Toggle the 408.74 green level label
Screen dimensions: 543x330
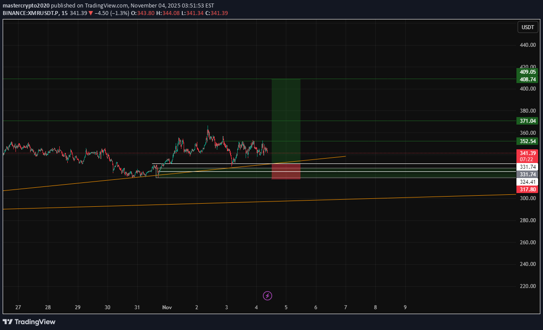527,78
